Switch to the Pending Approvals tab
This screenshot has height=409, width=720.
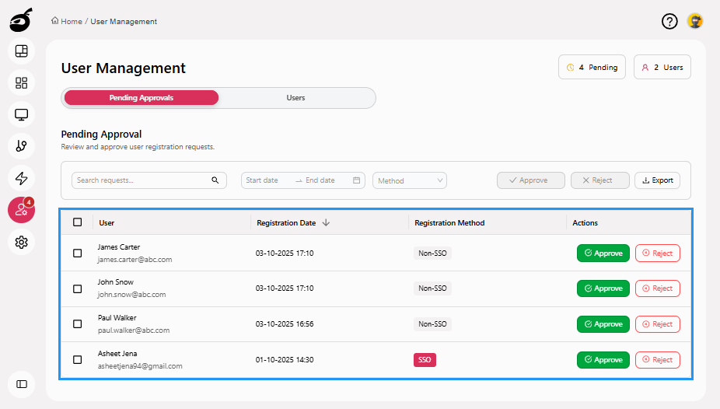[x=142, y=98]
